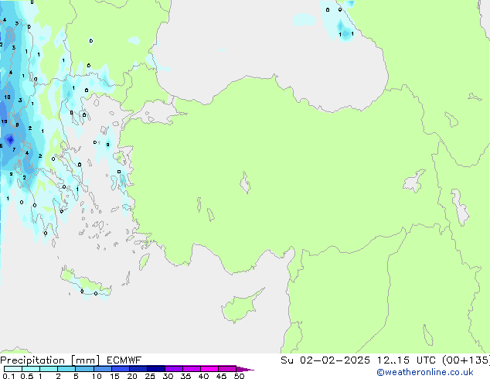Click the 'ECMWF' model label
Screen dimensions: 490x379
point(124,360)
